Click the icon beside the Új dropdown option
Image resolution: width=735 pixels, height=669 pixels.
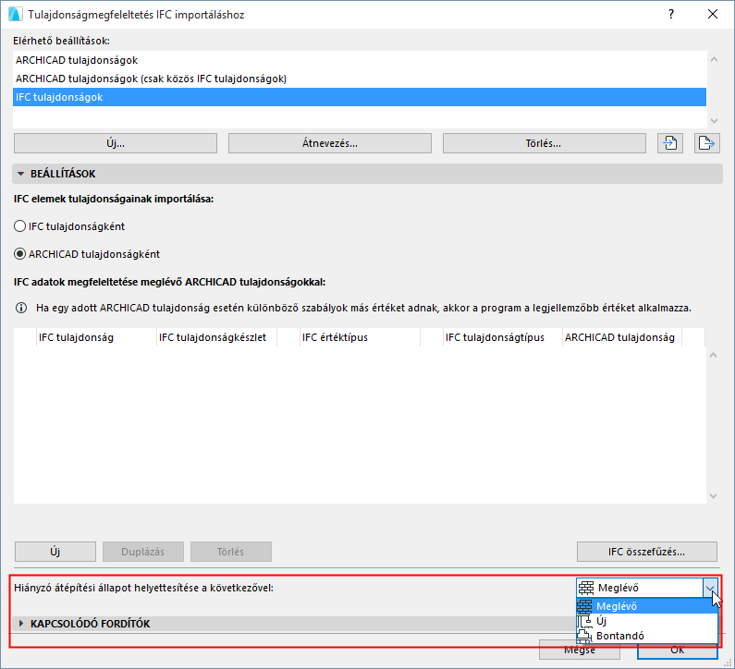pos(584,621)
